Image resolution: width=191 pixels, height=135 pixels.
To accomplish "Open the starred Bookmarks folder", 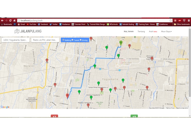I will (7, 24).
